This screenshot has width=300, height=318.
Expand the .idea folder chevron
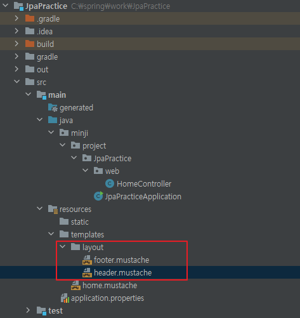point(16,31)
